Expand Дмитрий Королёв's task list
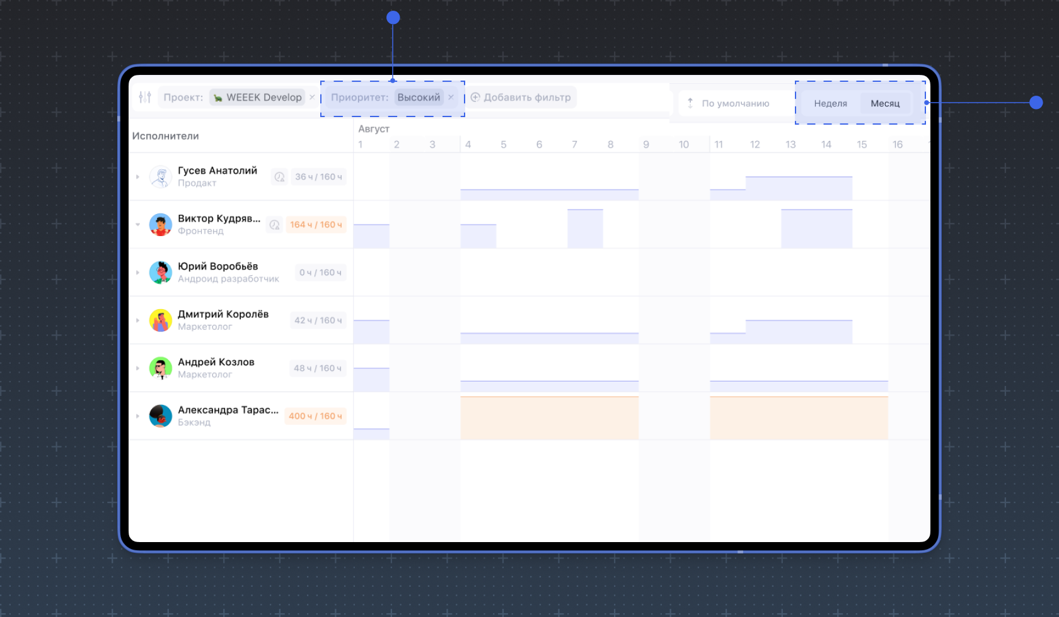Image resolution: width=1059 pixels, height=617 pixels. coord(137,320)
